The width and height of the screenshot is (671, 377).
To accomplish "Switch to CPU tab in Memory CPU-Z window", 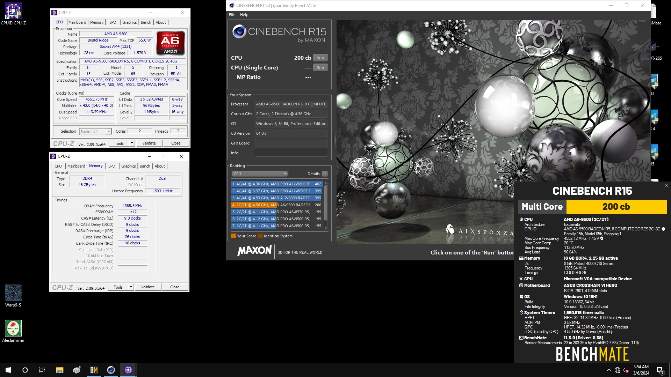I will click(58, 166).
